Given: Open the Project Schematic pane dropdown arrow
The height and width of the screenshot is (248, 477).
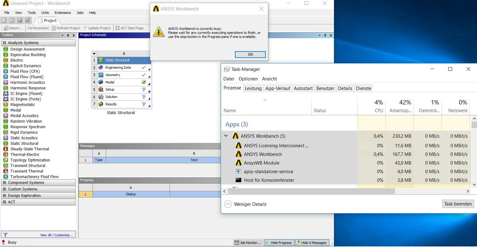Looking at the screenshot, I should click(319, 35).
